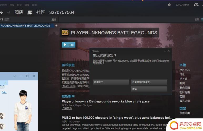Image resolution: width=203 pixels, height=131 pixels.
Task: Go back with the left arrow
Action: (2, 12)
